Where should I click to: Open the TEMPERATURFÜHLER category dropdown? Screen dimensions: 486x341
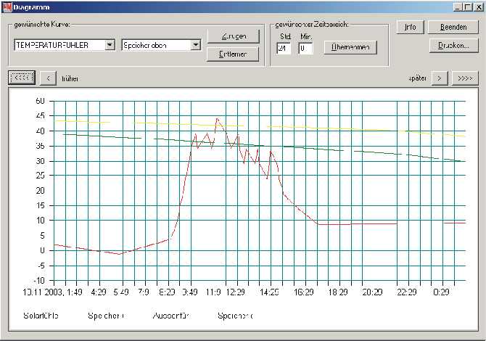[110, 45]
